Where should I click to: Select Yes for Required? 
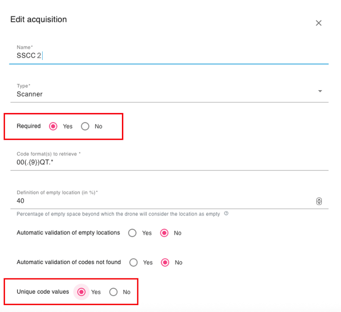[53, 126]
